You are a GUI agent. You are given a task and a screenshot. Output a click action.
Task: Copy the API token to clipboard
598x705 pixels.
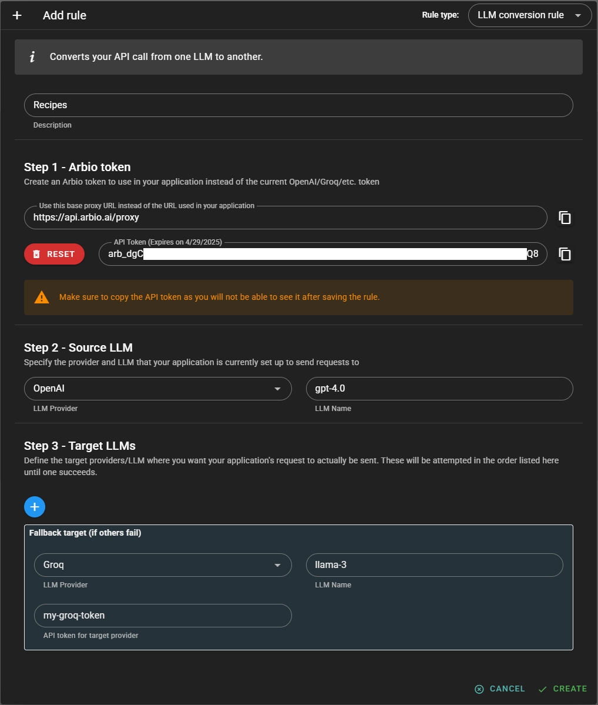pos(565,254)
